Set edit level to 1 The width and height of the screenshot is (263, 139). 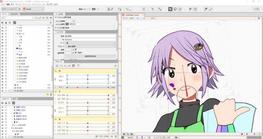[x=90, y=9]
